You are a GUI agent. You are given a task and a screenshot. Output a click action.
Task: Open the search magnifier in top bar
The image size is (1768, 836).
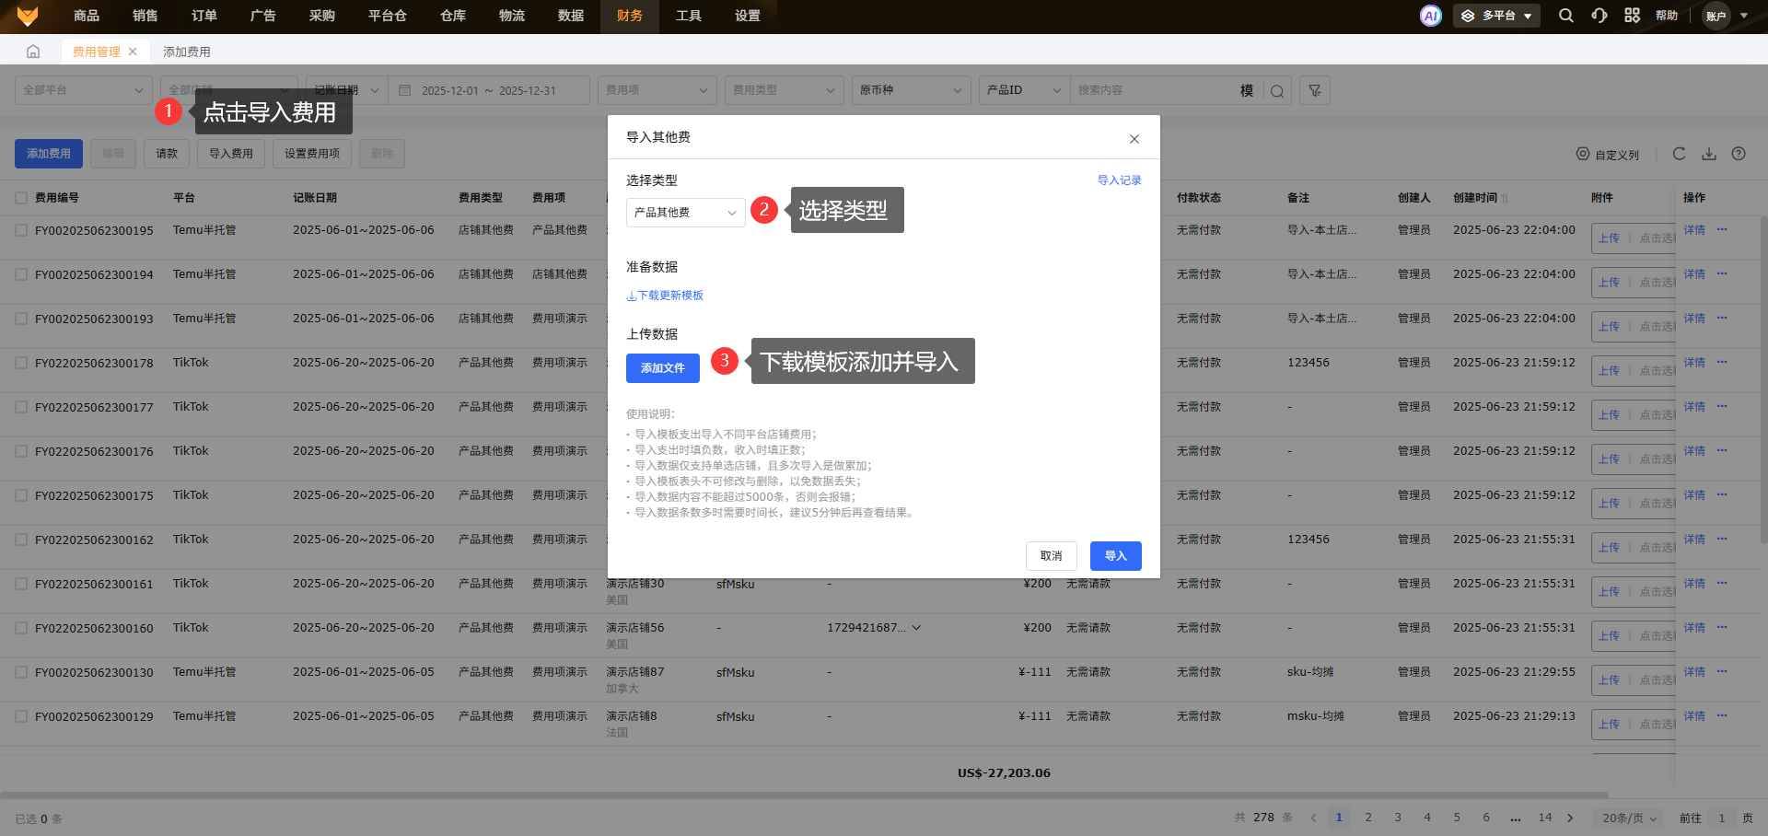click(1565, 16)
